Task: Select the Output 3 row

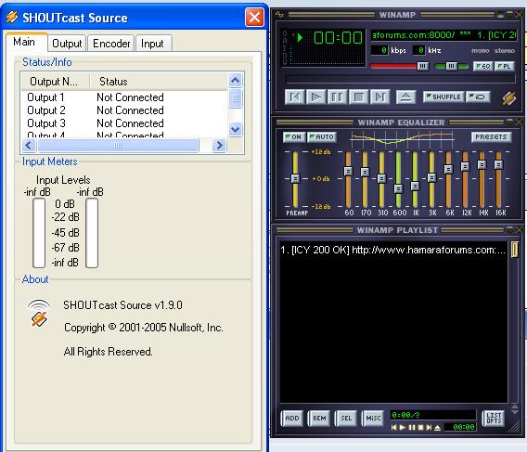Action: click(124, 123)
